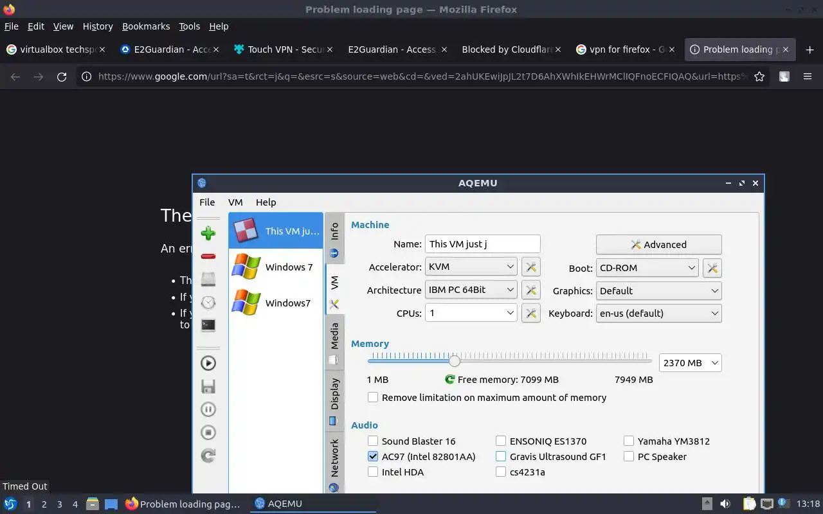Open Architecture settings wrench icon
This screenshot has height=514, width=823.
(x=531, y=290)
